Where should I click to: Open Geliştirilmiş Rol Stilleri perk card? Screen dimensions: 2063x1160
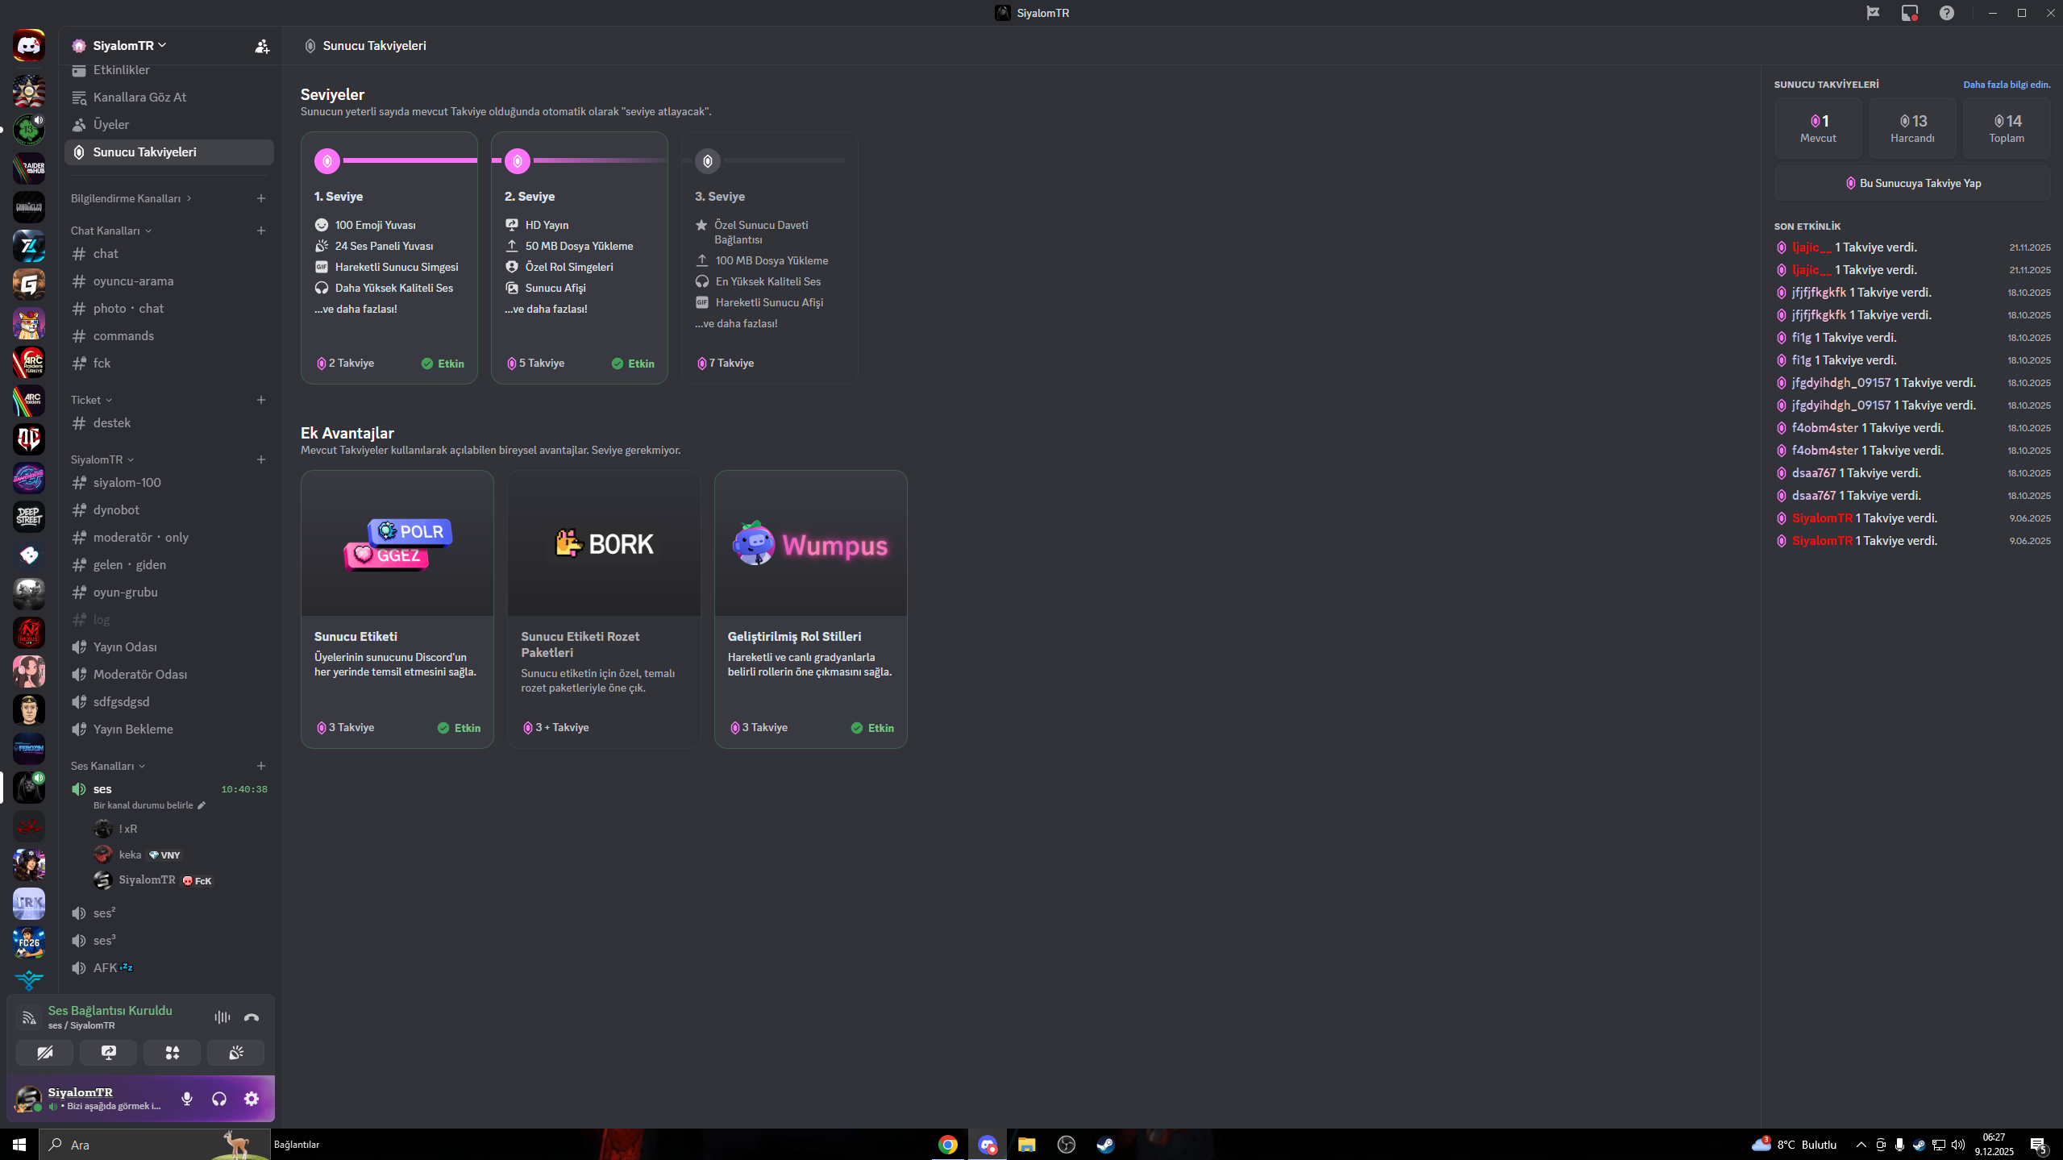pyautogui.click(x=811, y=609)
